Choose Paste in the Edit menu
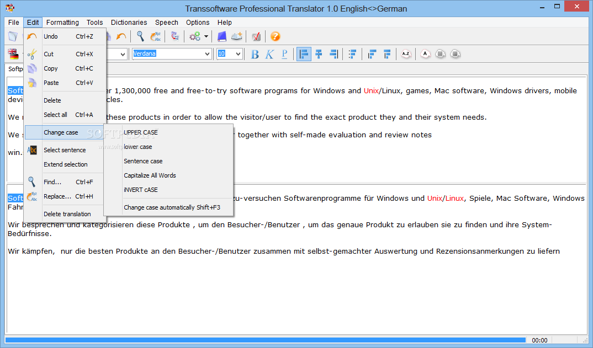This screenshot has width=593, height=348. (65, 83)
